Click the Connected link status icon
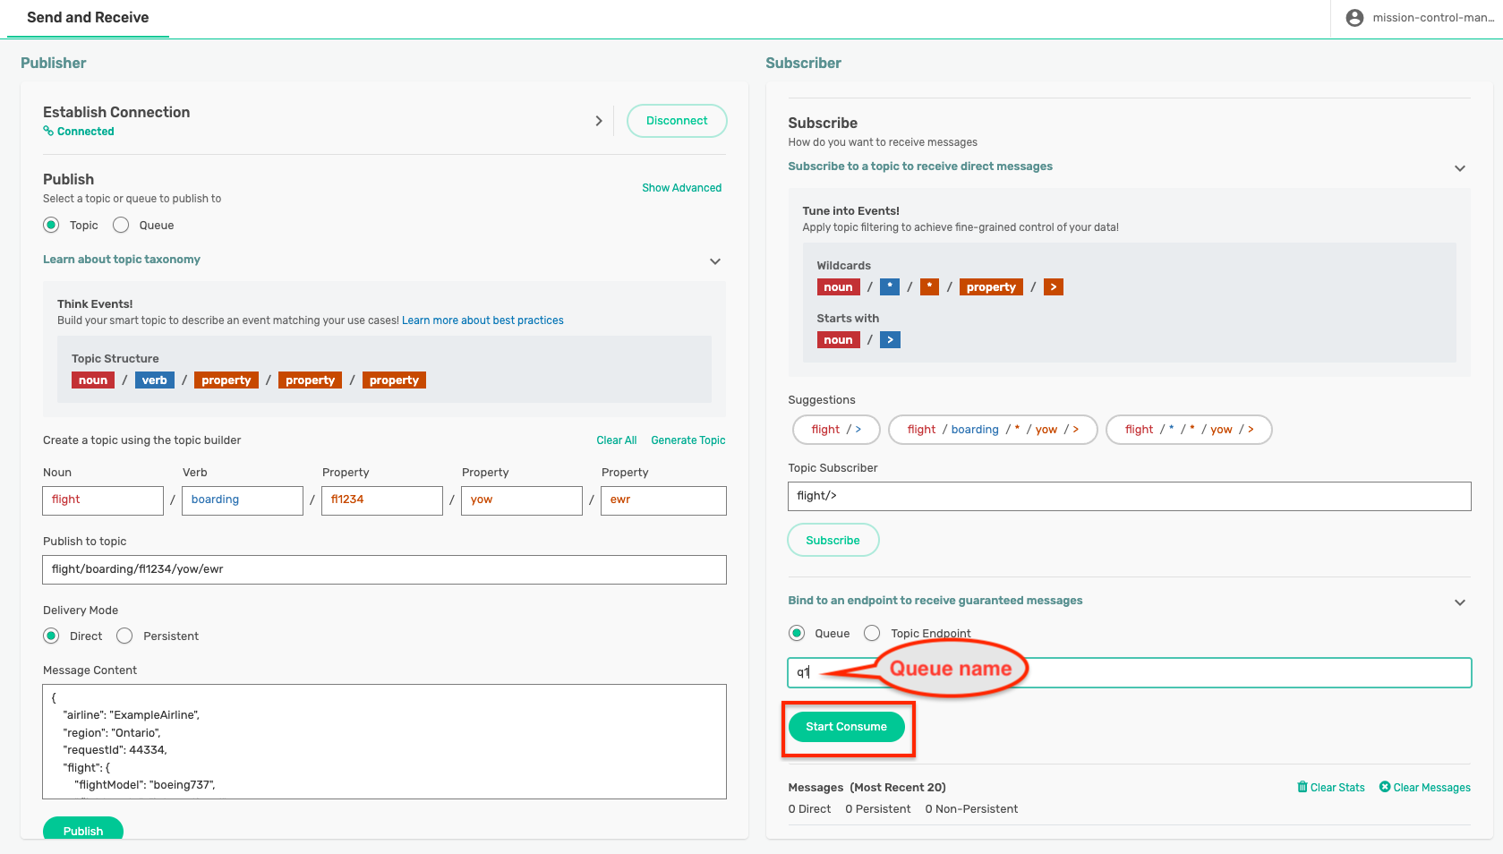 click(48, 132)
